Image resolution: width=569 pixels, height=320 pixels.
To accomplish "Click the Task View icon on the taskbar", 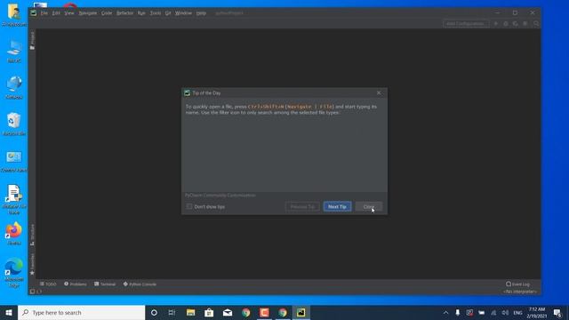I will [172, 312].
